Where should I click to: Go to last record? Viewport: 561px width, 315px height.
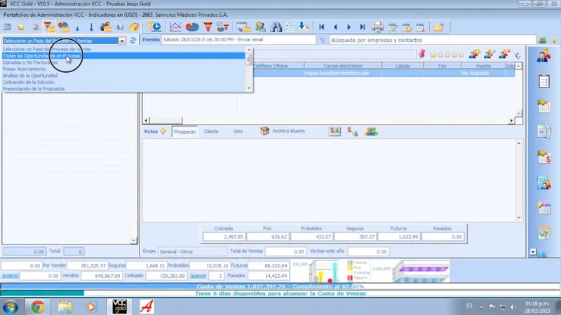363,27
